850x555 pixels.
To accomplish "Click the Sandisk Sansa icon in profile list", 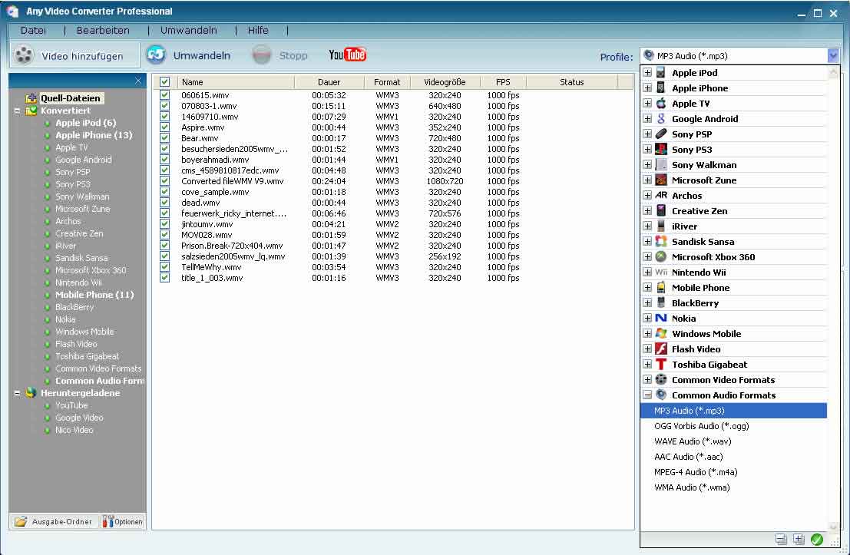I will tap(661, 241).
